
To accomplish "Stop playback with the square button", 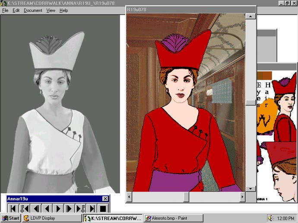I will pyautogui.click(x=103, y=209).
